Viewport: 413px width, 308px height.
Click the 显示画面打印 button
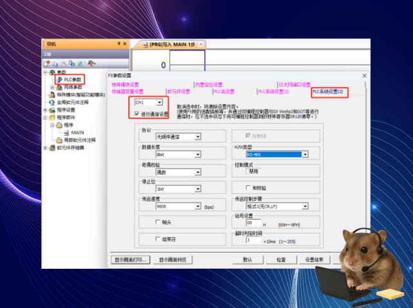131,260
